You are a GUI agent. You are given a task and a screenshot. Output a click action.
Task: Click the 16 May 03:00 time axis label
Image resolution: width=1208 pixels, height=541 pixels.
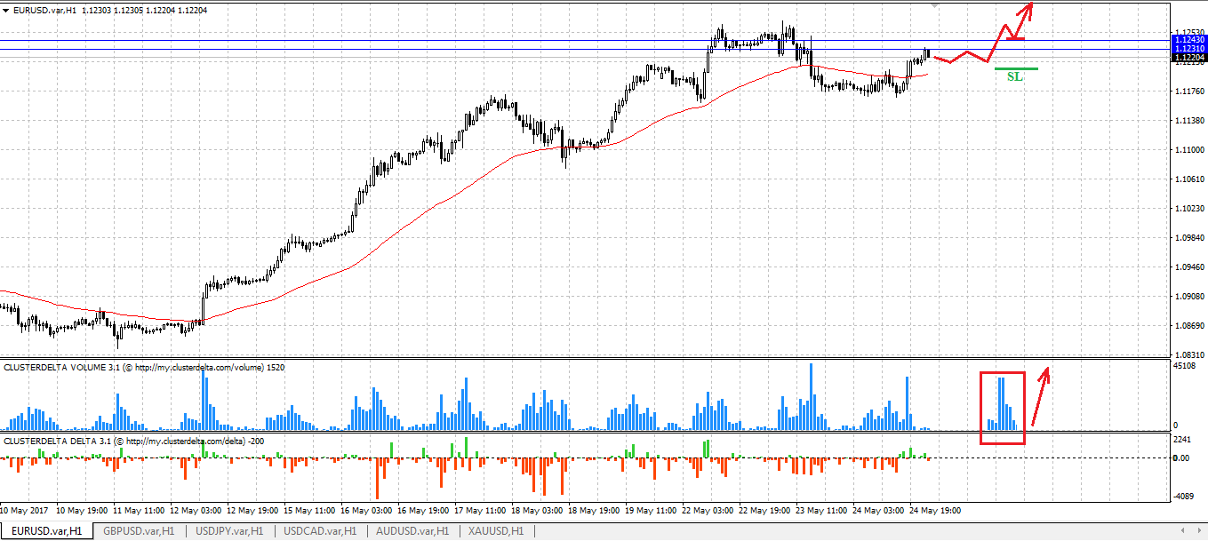coord(365,512)
